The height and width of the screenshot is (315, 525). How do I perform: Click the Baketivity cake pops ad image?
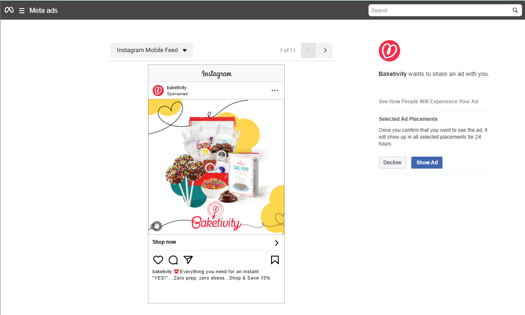coord(216,167)
